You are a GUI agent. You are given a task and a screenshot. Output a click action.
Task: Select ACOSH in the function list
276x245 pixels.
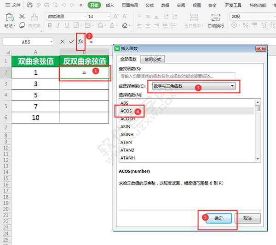pos(127,119)
